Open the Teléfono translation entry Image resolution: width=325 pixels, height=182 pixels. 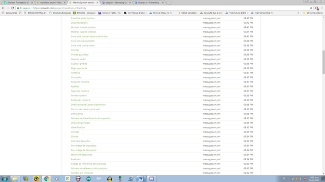click(x=75, y=73)
